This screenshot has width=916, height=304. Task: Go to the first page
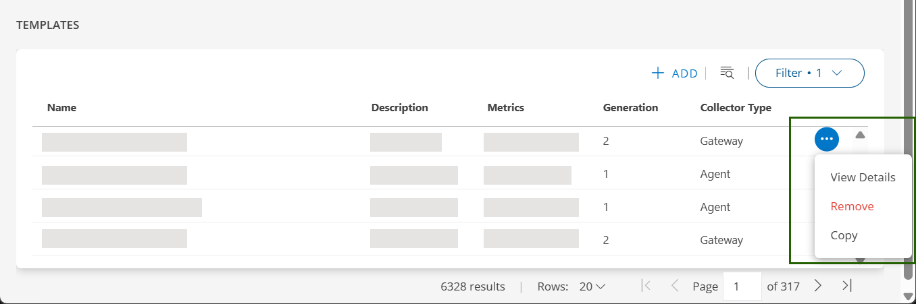(x=646, y=286)
